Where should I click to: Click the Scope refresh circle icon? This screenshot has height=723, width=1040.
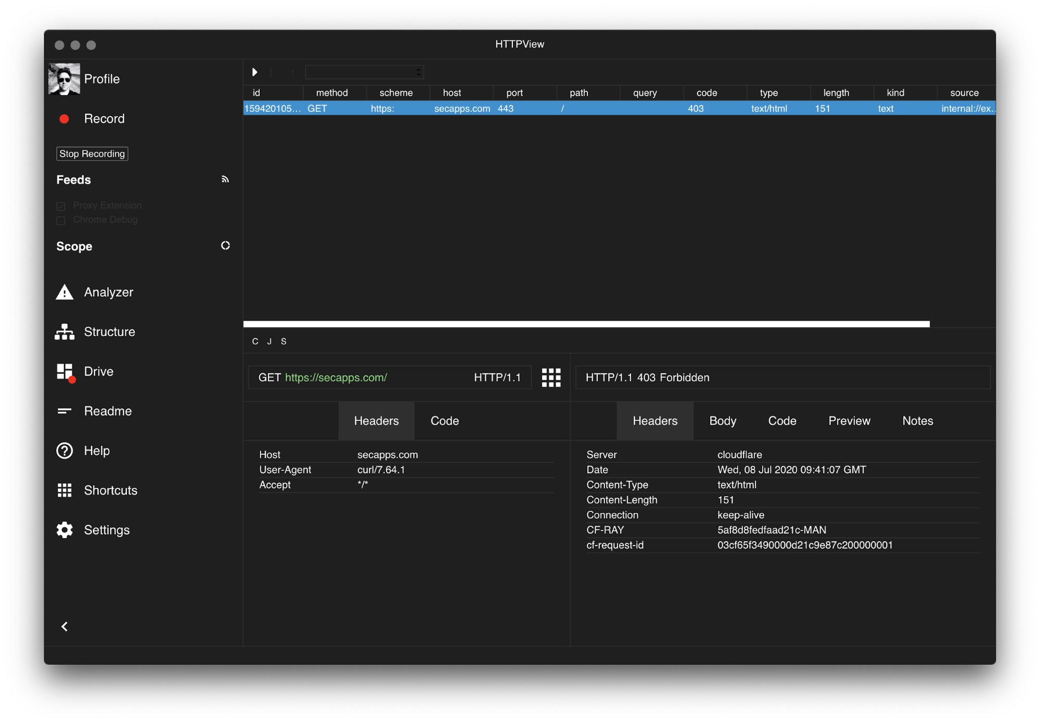click(225, 246)
